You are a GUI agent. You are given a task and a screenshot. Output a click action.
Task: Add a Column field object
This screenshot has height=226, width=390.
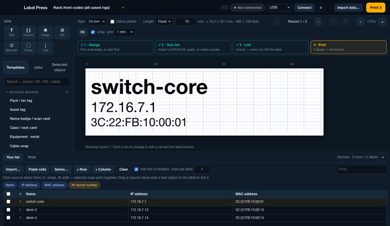[28, 32]
